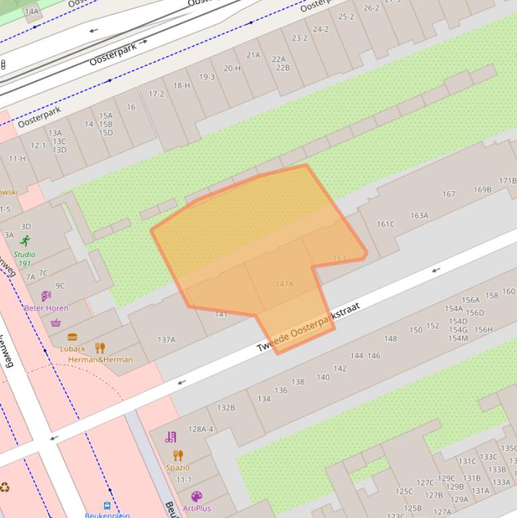Image resolution: width=517 pixels, height=518 pixels.
Task: Click the Herman&Herman fork and knife icon
Action: click(x=100, y=347)
